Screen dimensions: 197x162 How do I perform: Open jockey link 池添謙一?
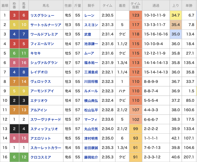91,44
